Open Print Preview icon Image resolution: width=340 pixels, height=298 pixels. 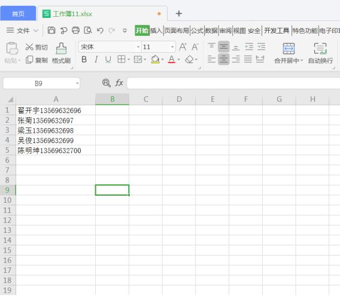pos(88,31)
